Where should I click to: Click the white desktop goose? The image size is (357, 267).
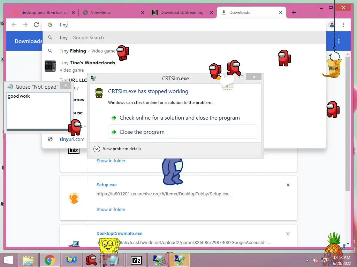[226, 80]
